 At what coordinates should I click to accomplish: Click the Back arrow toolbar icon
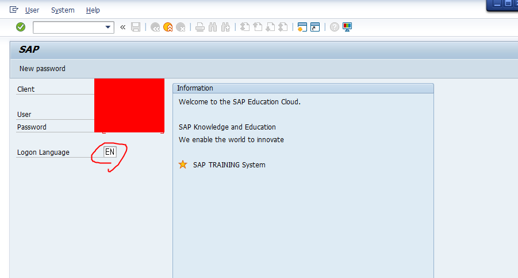[155, 27]
